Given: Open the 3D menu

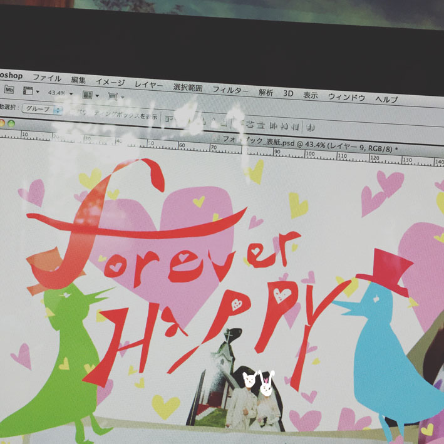Looking at the screenshot, I should (x=288, y=93).
